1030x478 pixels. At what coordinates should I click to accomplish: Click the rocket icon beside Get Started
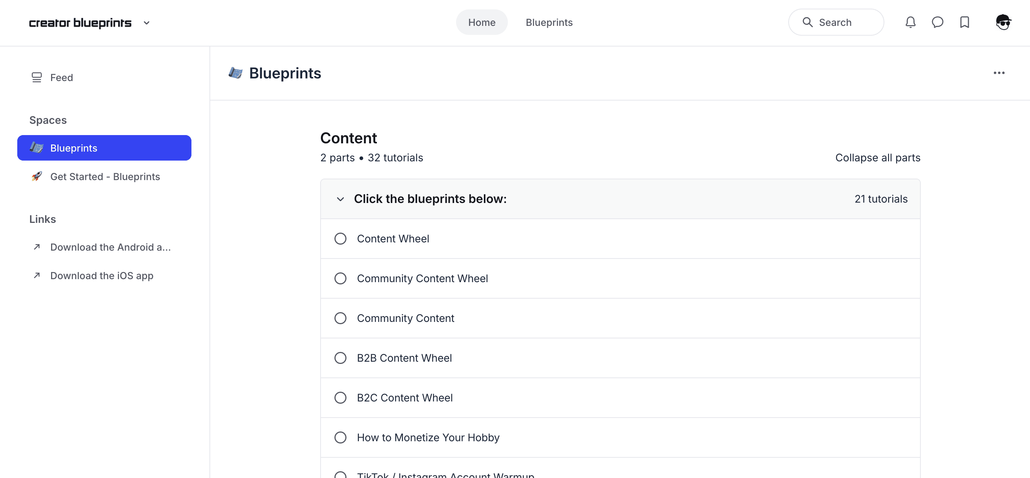(x=37, y=177)
